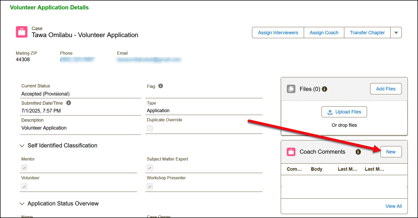Open the View All comments link
This screenshot has height=218, width=418.
pos(393,206)
